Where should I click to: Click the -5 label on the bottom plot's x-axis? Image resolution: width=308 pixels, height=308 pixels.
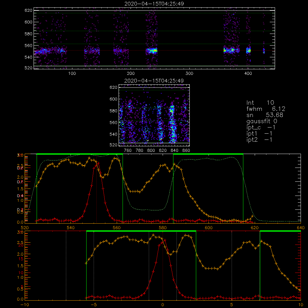tap(94, 305)
